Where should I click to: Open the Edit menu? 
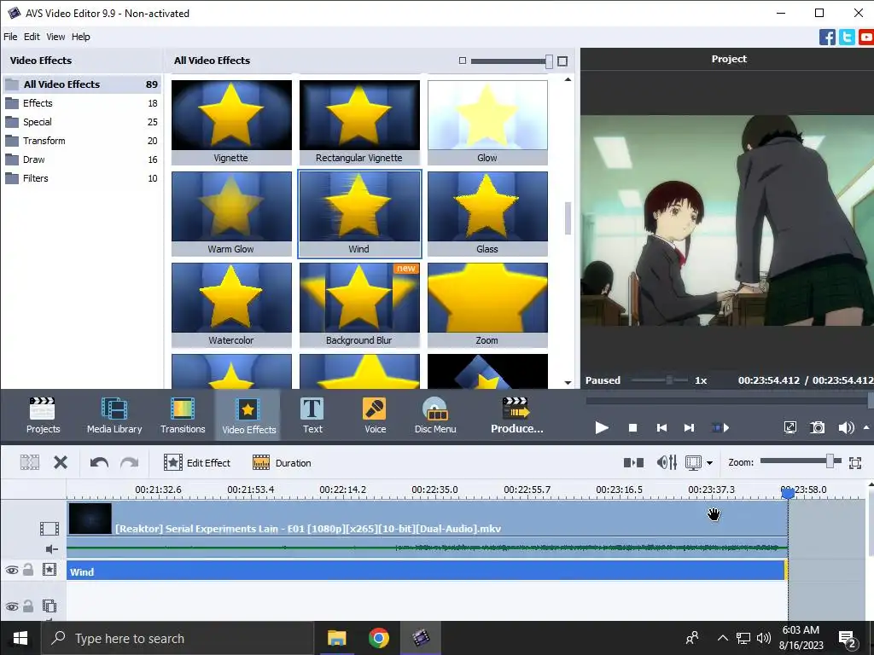coord(32,37)
